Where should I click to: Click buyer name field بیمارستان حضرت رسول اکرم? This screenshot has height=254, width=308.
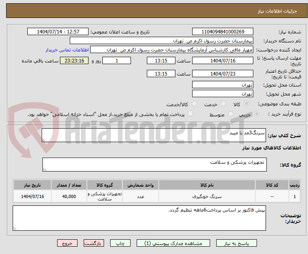(x=161, y=41)
